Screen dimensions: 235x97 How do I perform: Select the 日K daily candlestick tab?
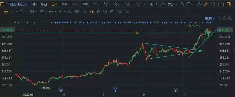click(54, 5)
